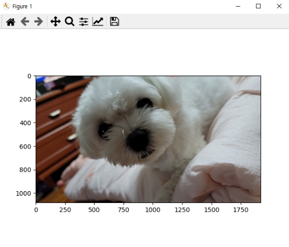The image size is (289, 247).
Task: Click the y-axis tick label 1000
Action: 23,194
